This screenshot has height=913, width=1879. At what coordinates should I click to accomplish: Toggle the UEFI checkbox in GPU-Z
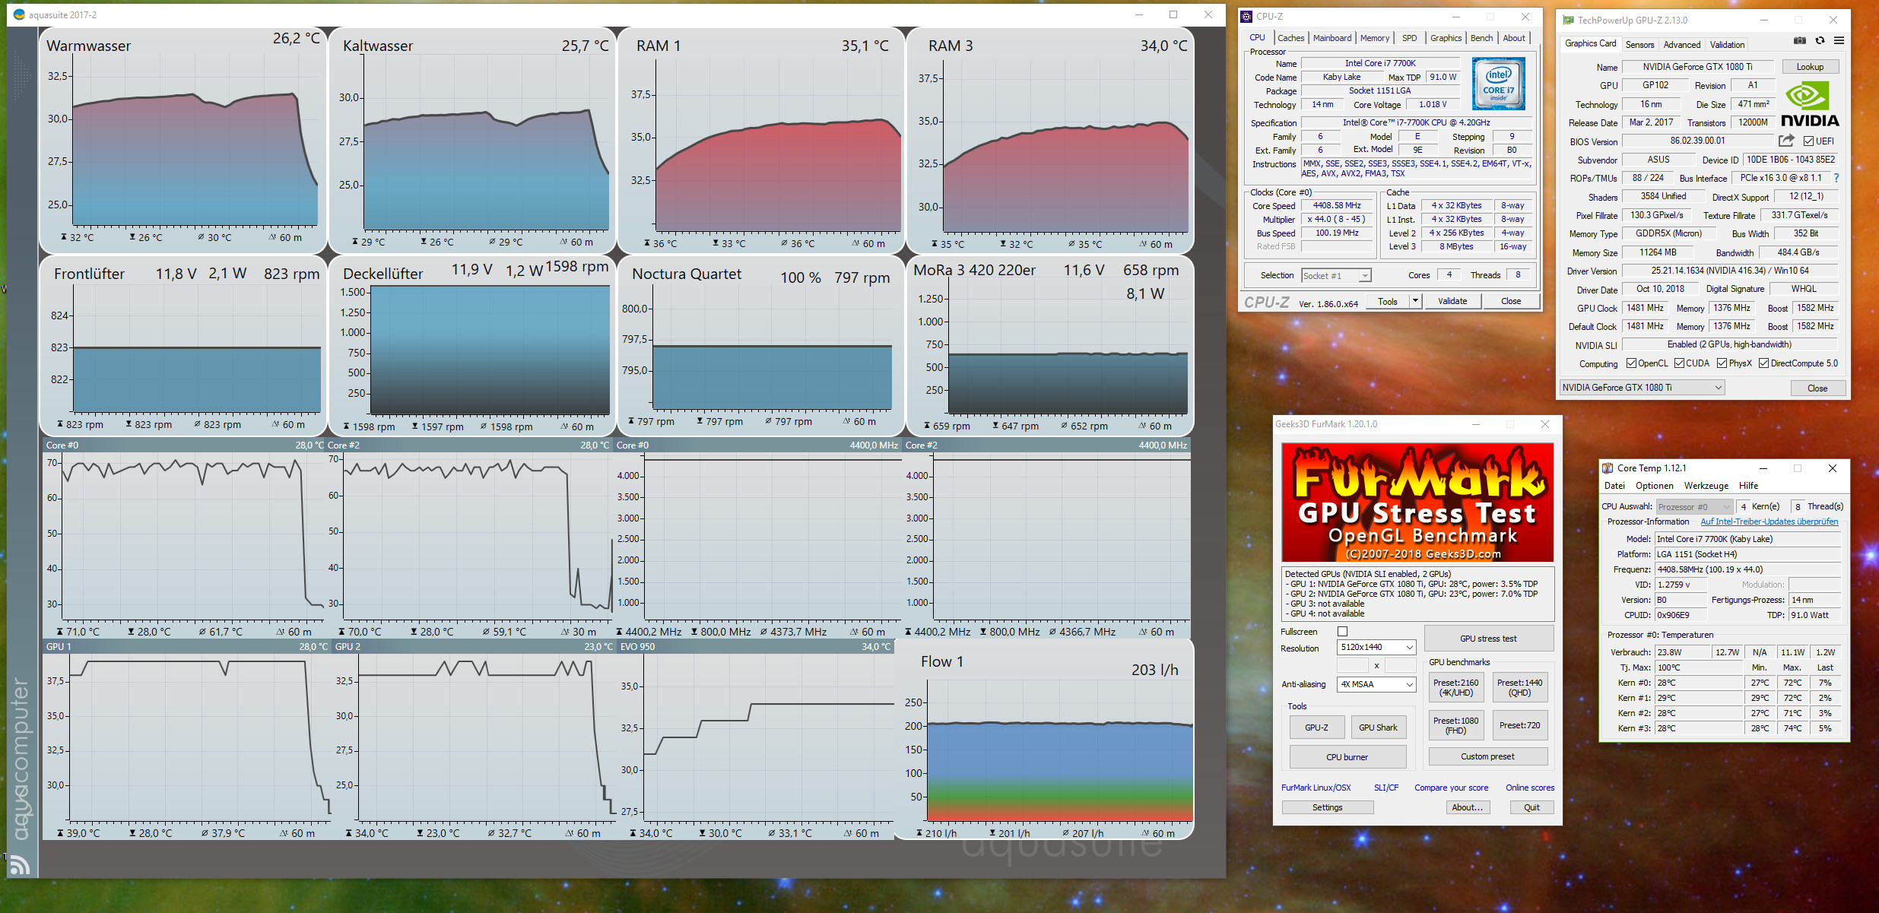pos(1808,141)
